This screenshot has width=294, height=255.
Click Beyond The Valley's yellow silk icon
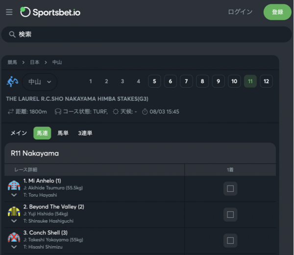[x=14, y=211]
